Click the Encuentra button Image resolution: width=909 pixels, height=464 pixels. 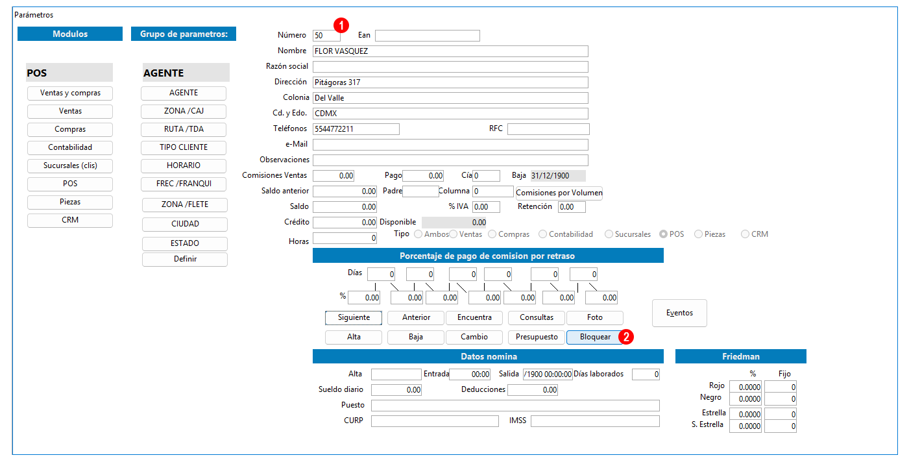(474, 318)
